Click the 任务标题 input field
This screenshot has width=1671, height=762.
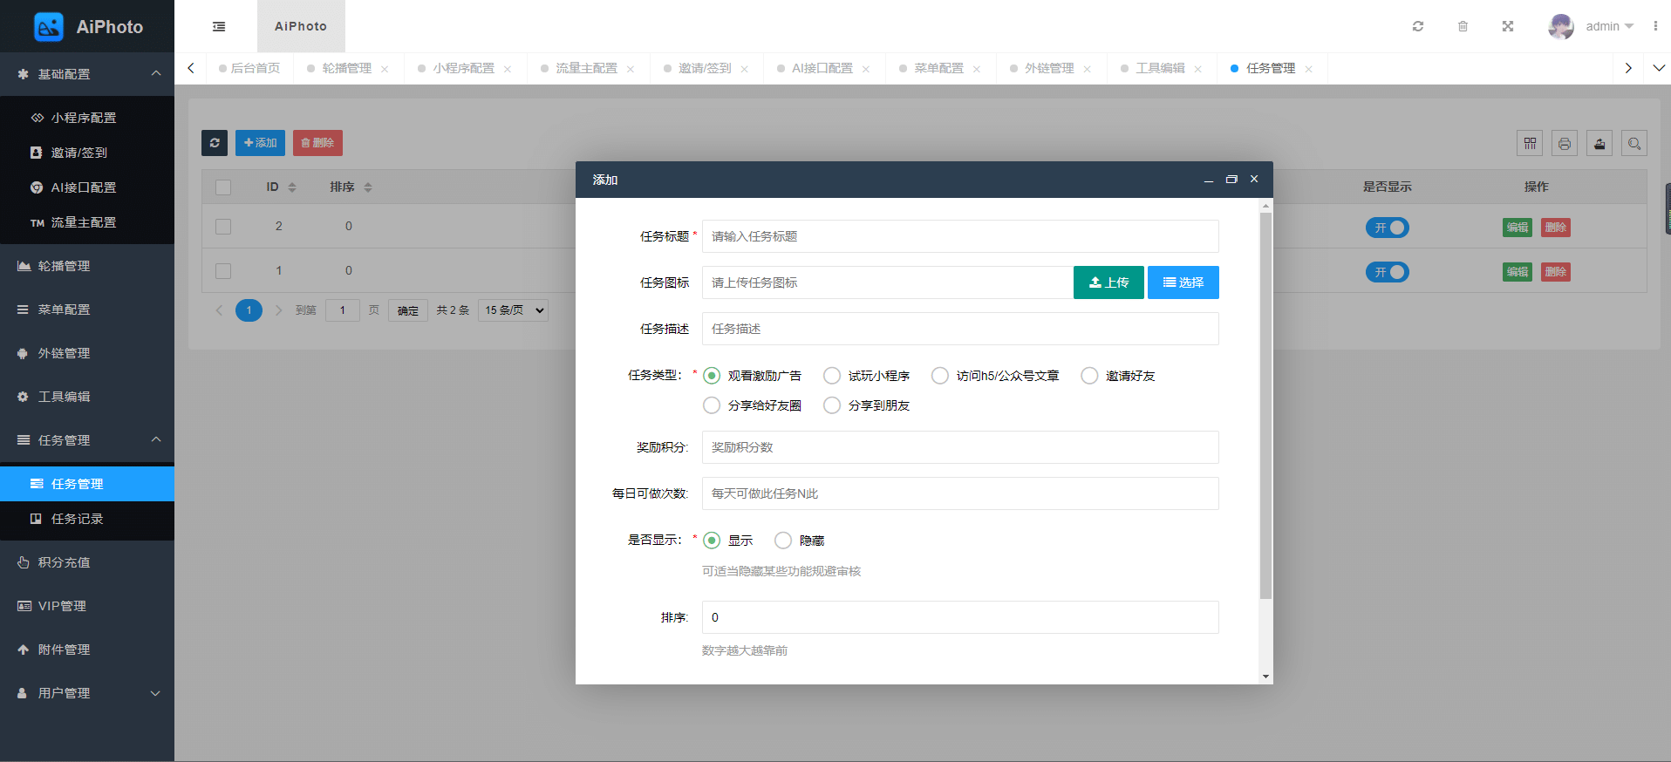coord(960,236)
